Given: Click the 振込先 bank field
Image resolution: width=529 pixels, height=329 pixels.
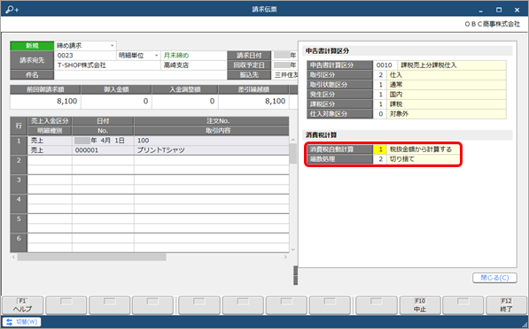Looking at the screenshot, I should [284, 75].
